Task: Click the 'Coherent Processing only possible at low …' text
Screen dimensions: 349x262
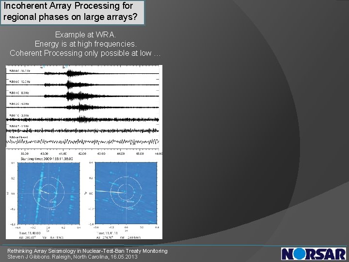Action: [85, 53]
